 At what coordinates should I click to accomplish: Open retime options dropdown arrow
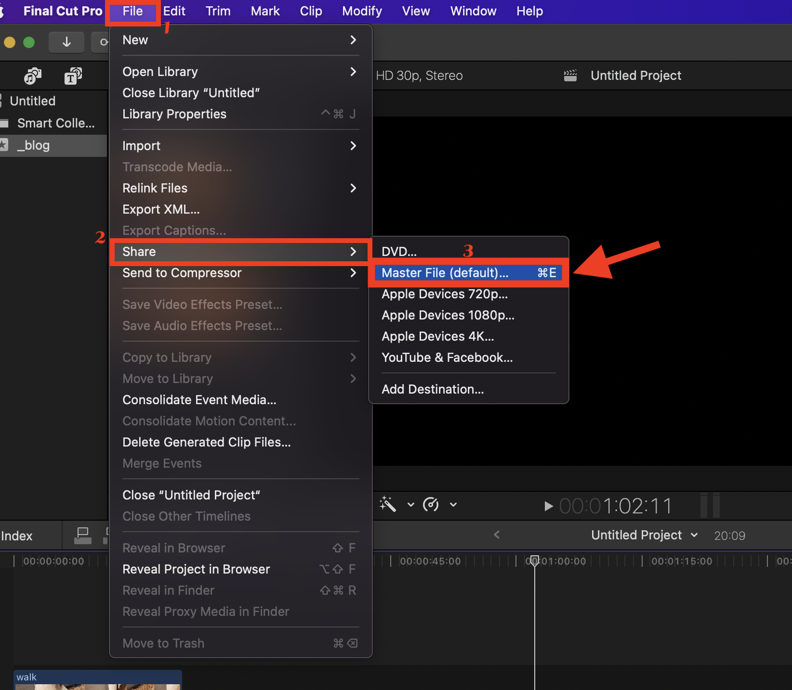pos(453,505)
